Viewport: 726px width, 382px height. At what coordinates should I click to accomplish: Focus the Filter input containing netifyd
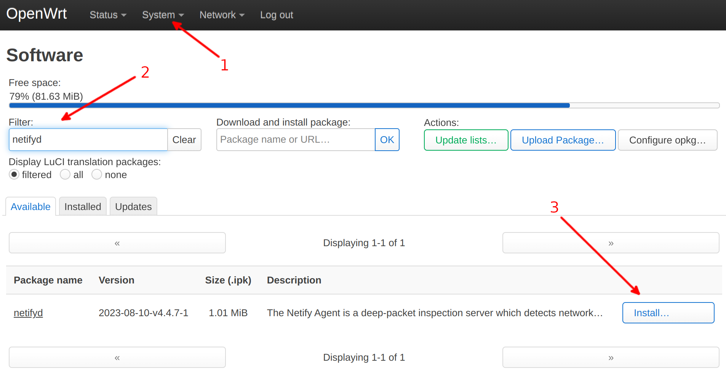tap(88, 140)
